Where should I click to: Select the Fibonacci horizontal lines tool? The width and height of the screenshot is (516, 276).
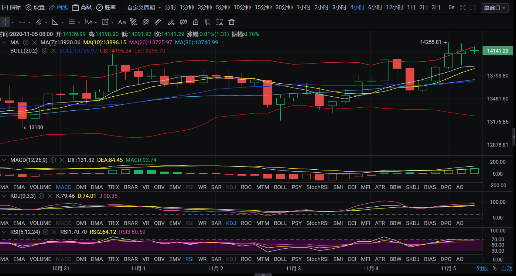tap(72, 22)
